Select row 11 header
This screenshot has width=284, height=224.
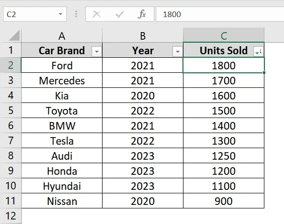(11, 201)
